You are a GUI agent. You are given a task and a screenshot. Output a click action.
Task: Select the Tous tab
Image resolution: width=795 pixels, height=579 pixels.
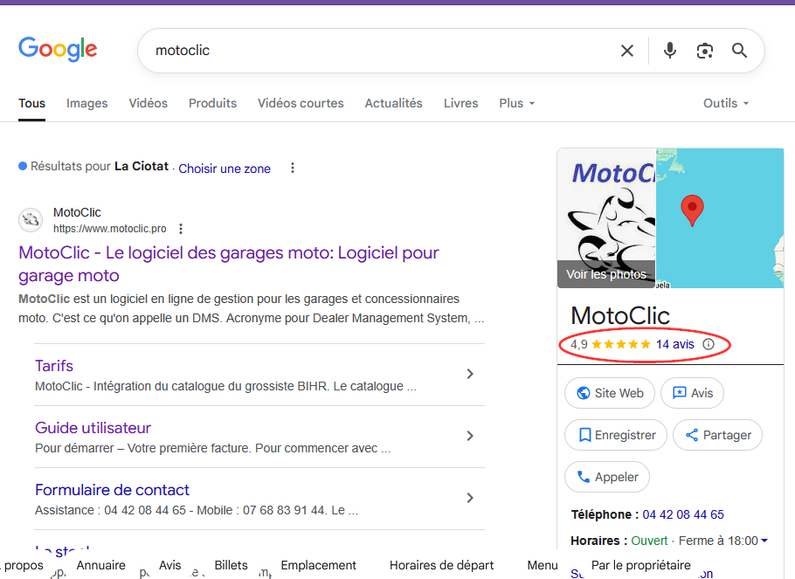(32, 103)
